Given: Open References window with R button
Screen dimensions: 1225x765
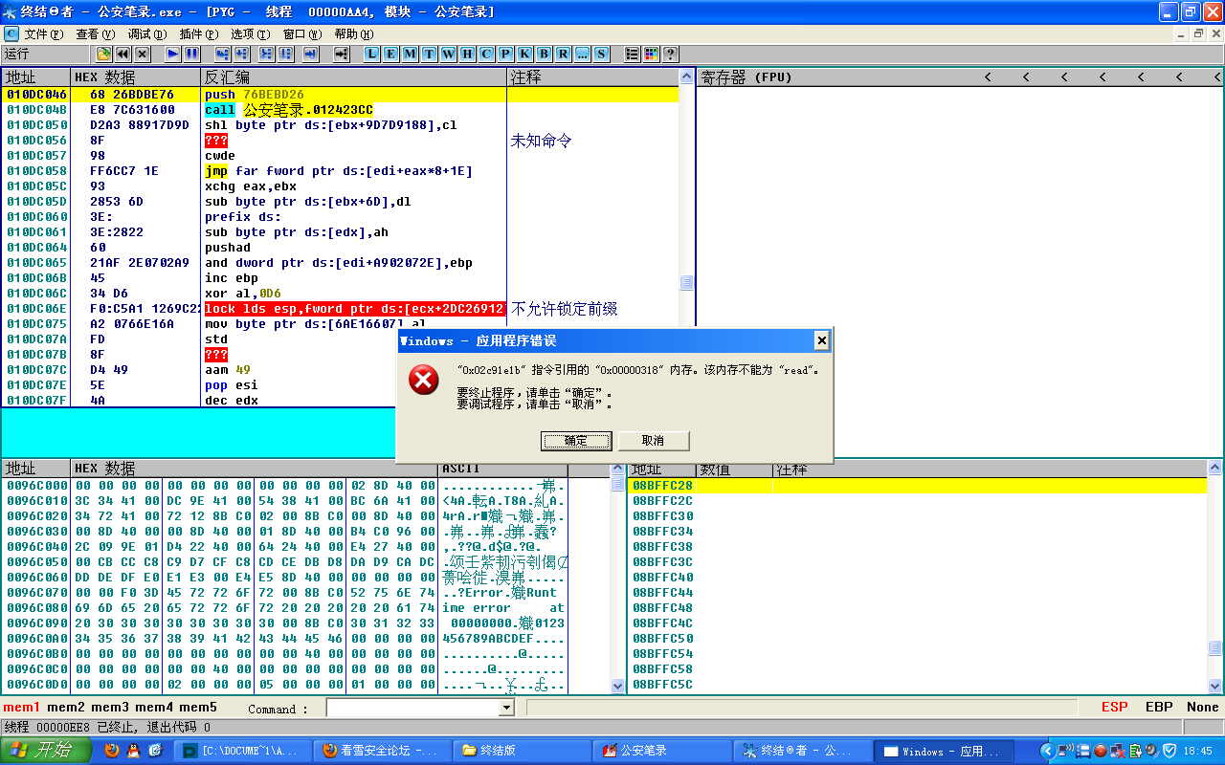Looking at the screenshot, I should pyautogui.click(x=564, y=54).
